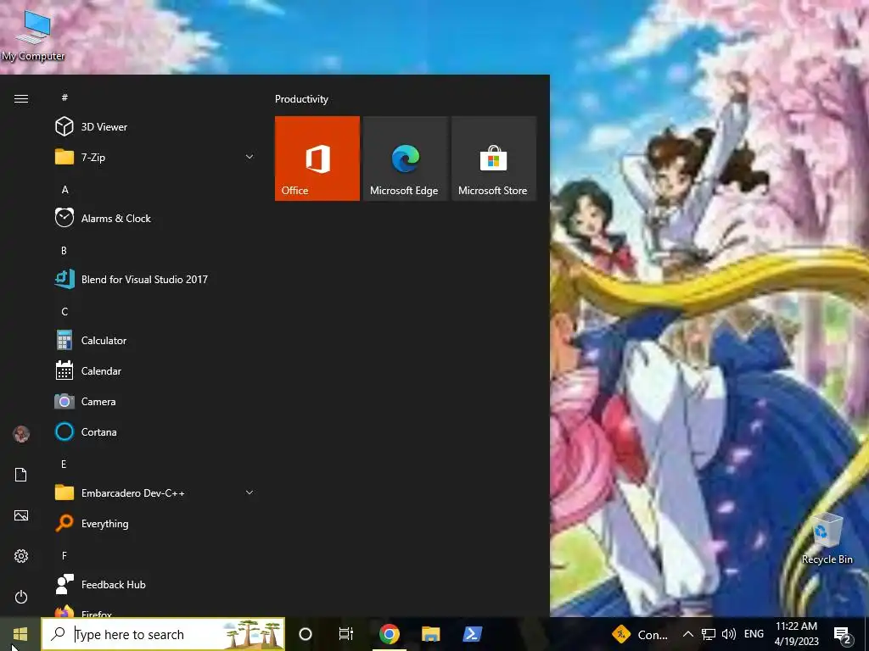The width and height of the screenshot is (869, 651).
Task: Open the Microsoft Store tile
Action: pyautogui.click(x=494, y=159)
